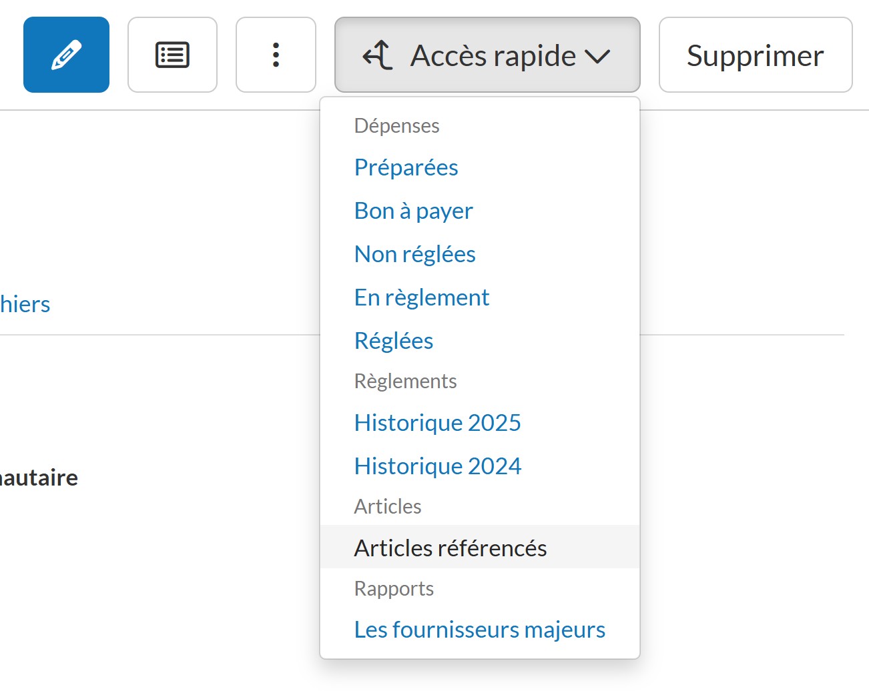Select Préparées under Dépenses
The image size is (869, 691).
pyautogui.click(x=406, y=167)
